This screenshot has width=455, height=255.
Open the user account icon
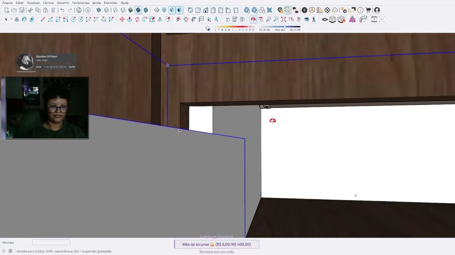click(x=377, y=10)
